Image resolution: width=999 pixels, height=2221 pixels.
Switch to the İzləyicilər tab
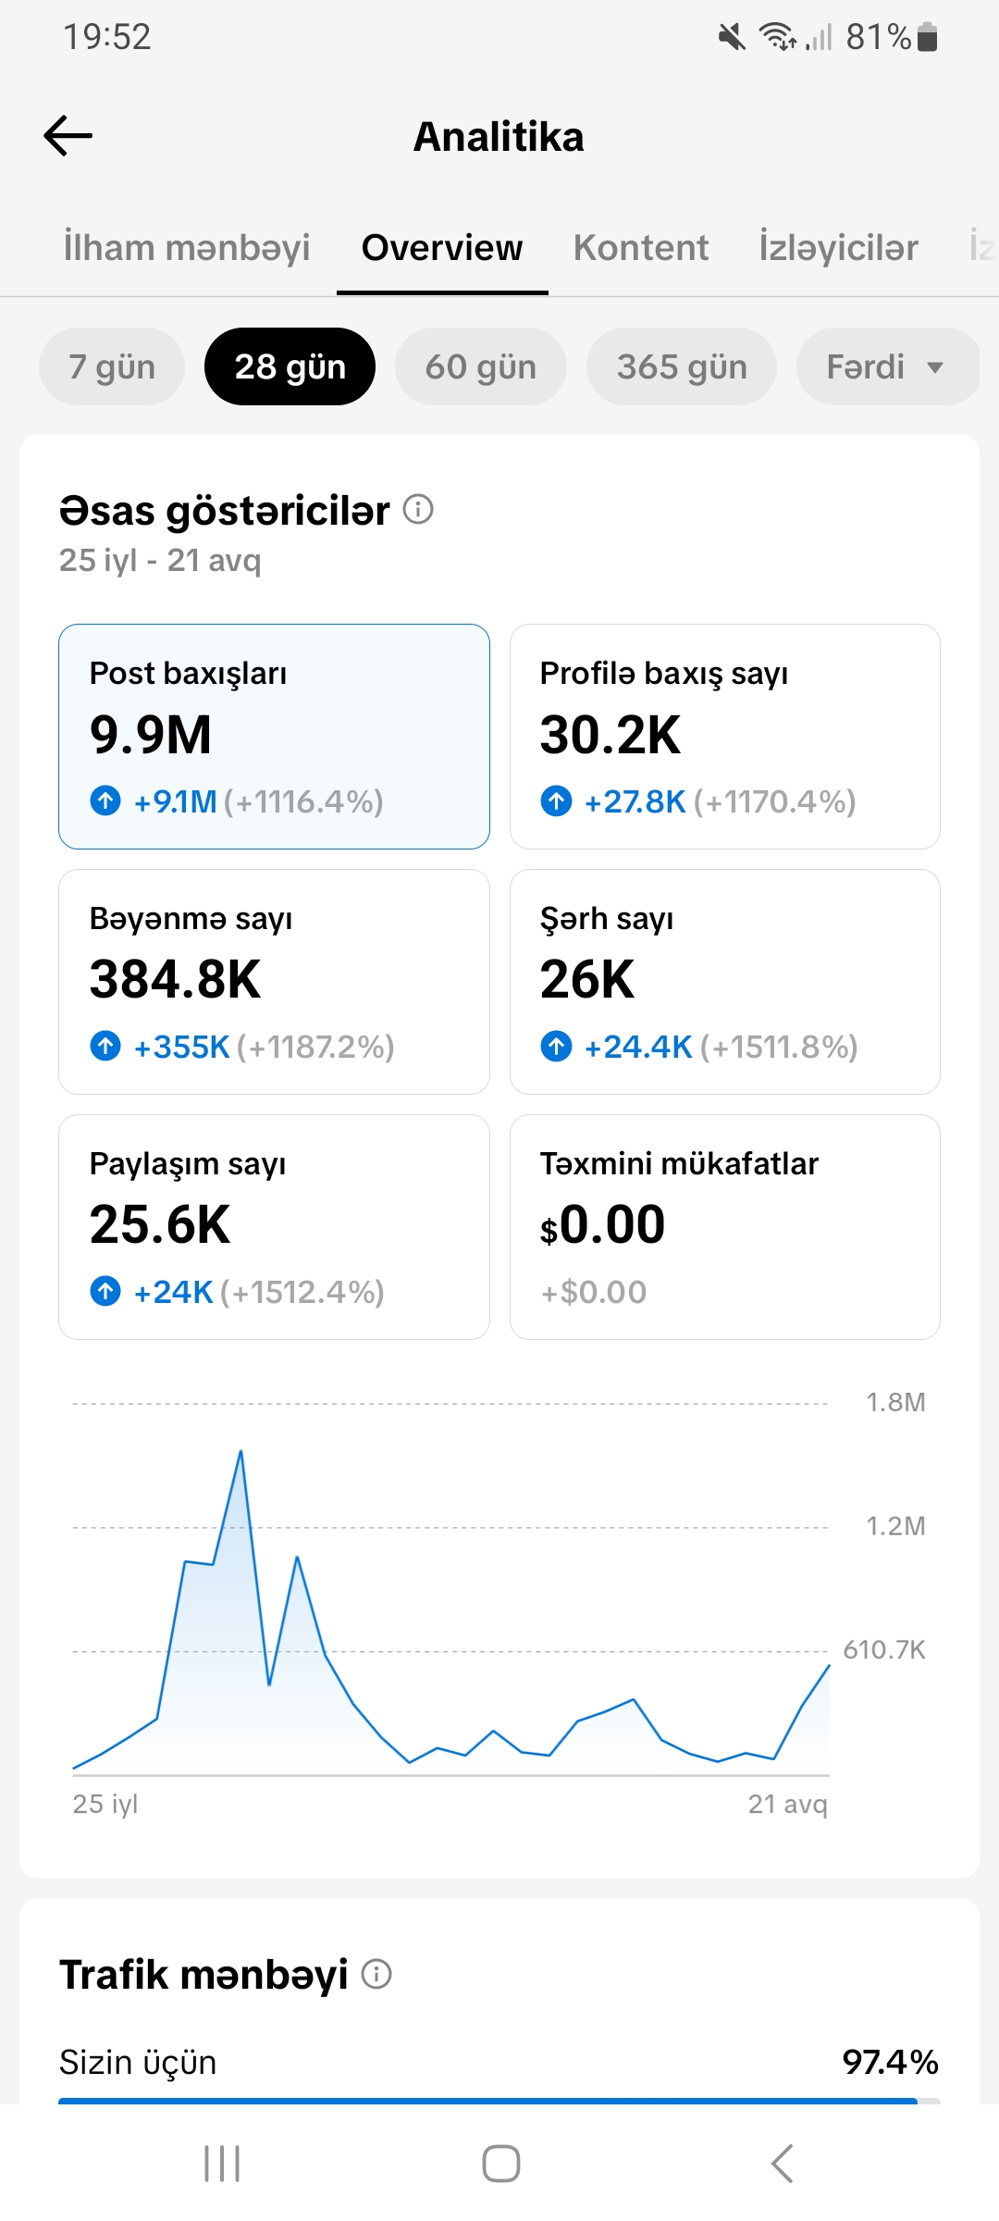(x=838, y=248)
